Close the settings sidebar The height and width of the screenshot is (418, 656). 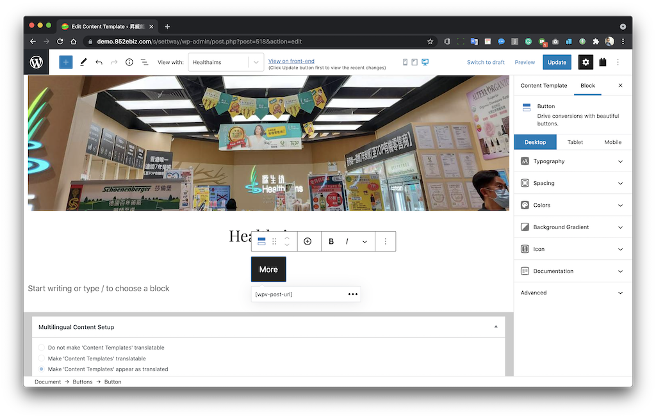pos(620,85)
